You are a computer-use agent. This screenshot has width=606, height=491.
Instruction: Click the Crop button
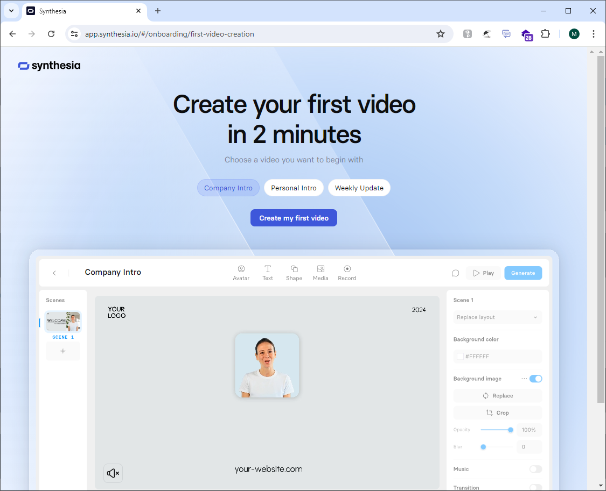point(497,412)
